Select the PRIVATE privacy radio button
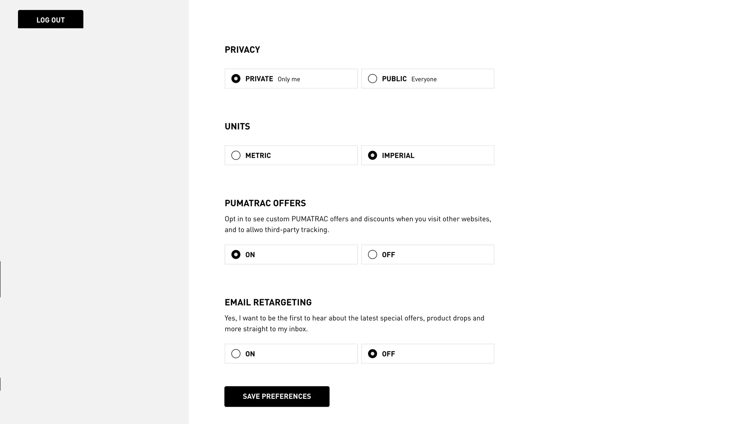 click(x=236, y=79)
